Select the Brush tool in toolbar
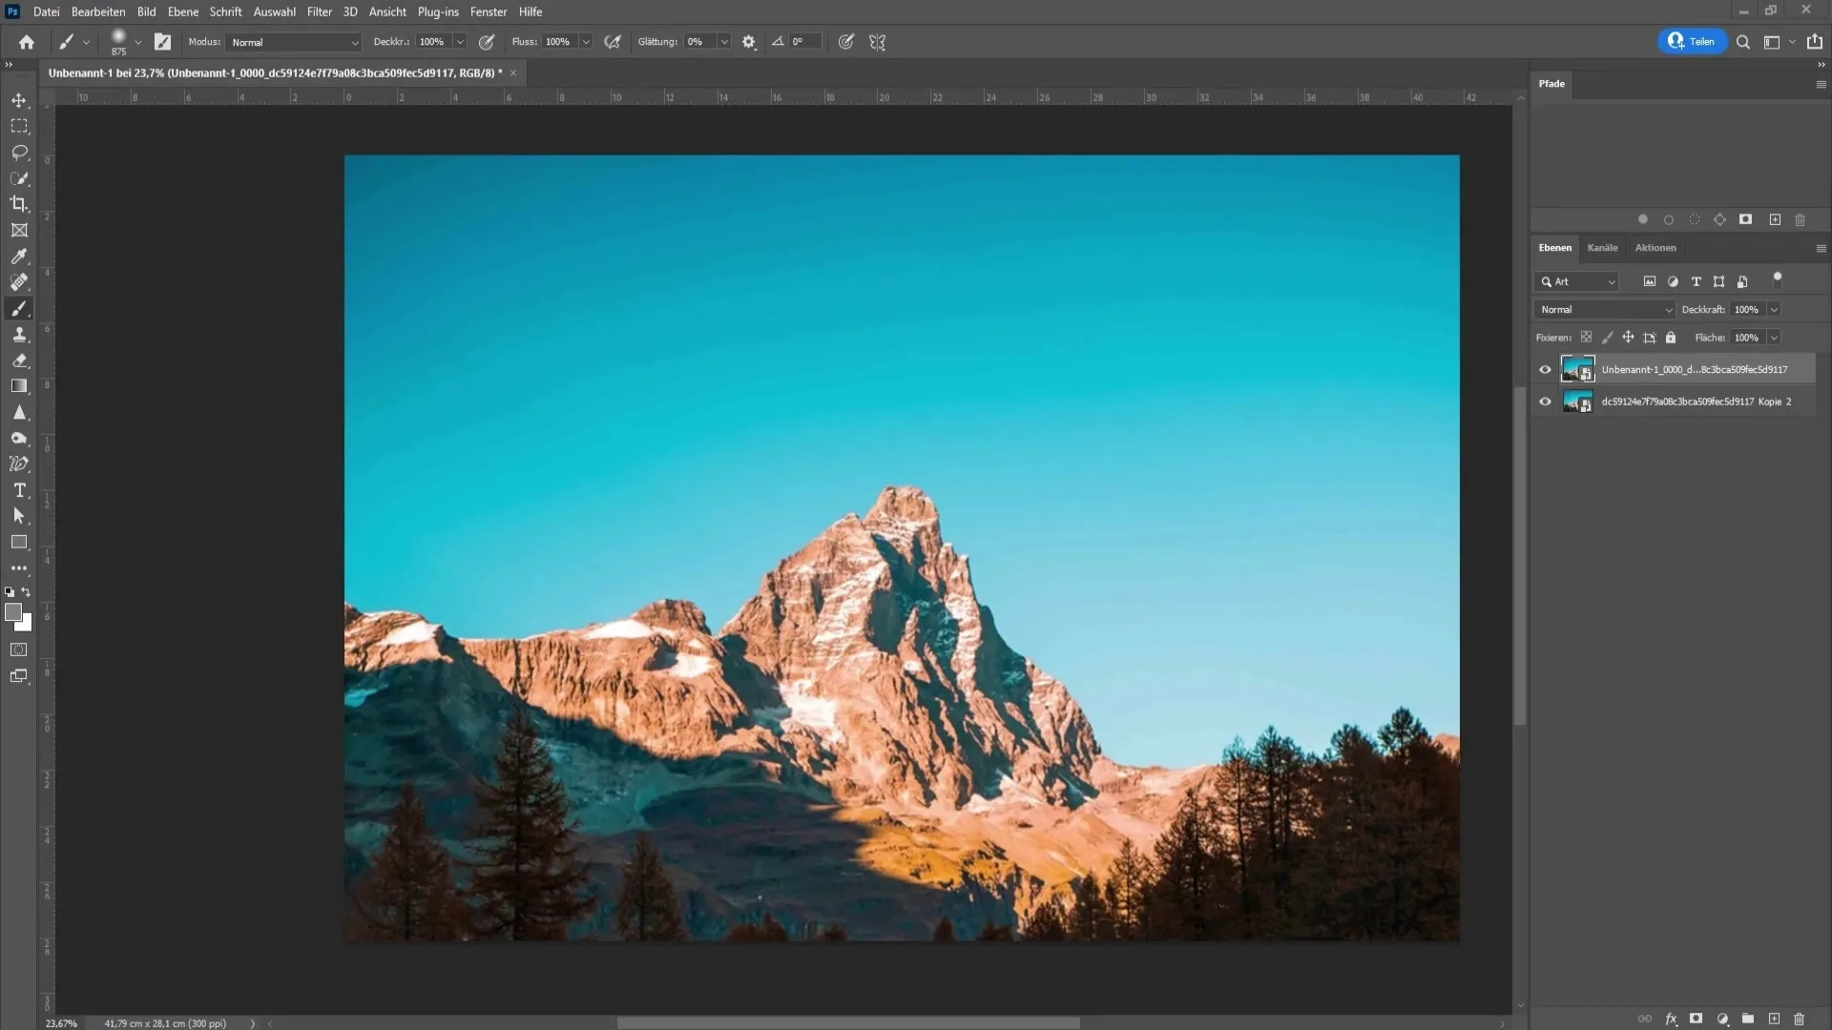This screenshot has width=1832, height=1030. pyautogui.click(x=19, y=307)
